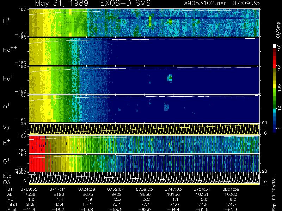Click the "QA" row label
282x211 pixels.
tap(7, 183)
